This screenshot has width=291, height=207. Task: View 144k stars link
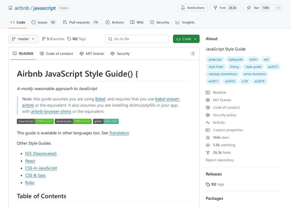coord(217,138)
